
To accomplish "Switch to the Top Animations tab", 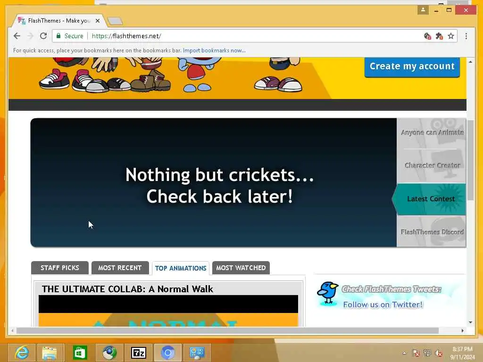I will [x=181, y=268].
